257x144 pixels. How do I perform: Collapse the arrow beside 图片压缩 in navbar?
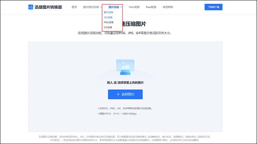pyautogui.click(x=121, y=7)
